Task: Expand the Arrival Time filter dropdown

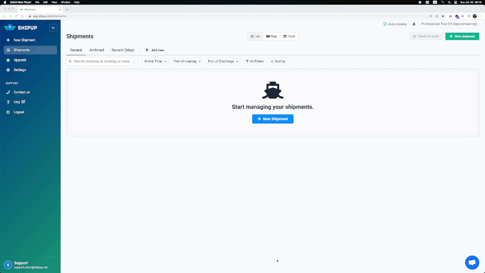Action: pos(155,62)
